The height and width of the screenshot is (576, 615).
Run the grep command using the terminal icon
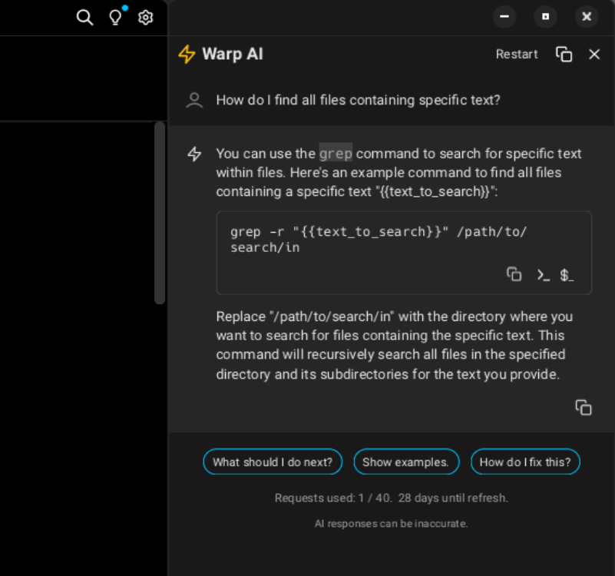[x=542, y=274]
